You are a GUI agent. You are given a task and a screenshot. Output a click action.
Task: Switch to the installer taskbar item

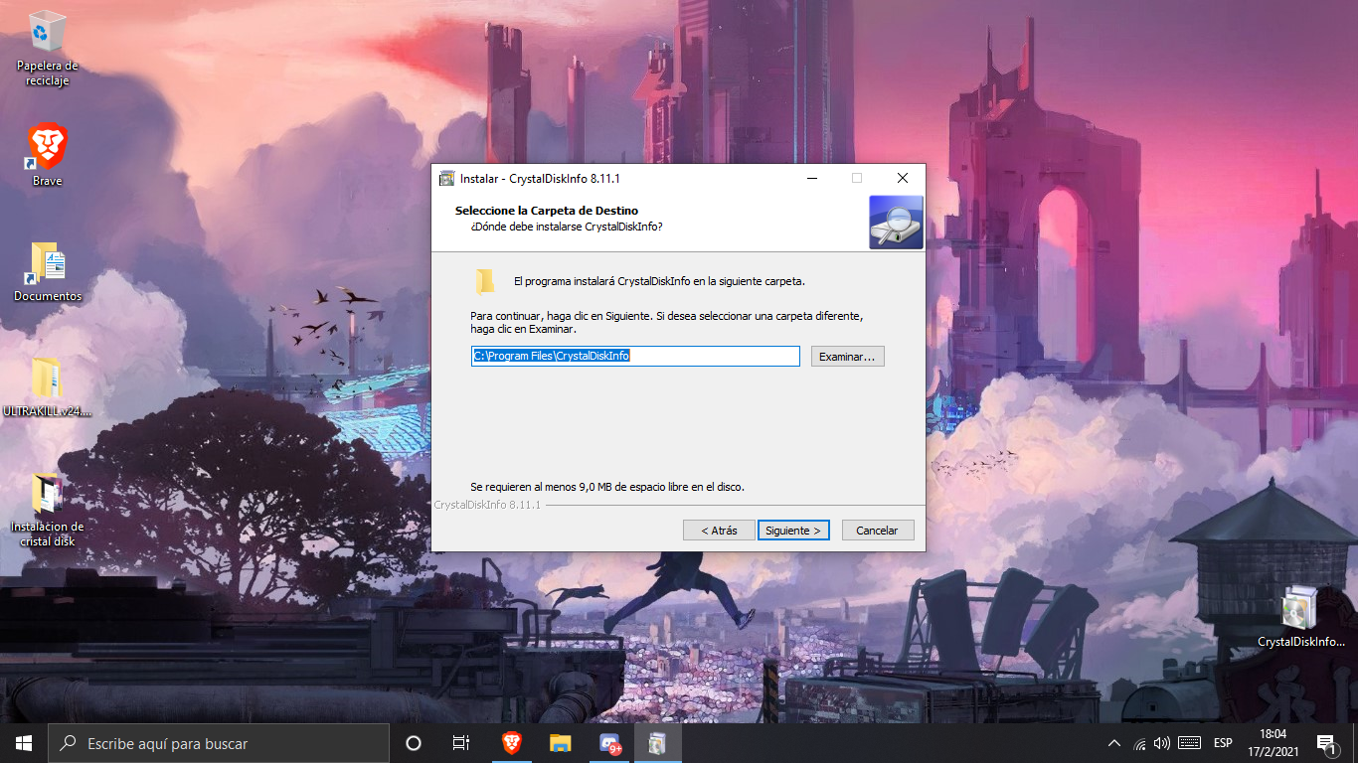point(658,743)
